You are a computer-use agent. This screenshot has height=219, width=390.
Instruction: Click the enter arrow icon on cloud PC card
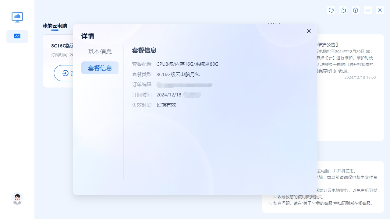[65, 73]
